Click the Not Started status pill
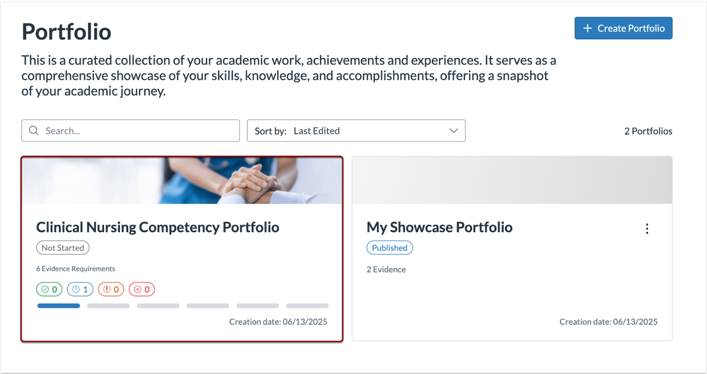 62,247
